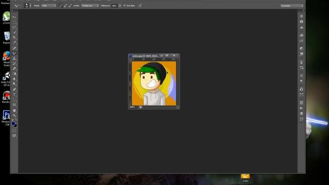329x185 pixels.
Task: Swap foreground and background colors
Action: 16,120
